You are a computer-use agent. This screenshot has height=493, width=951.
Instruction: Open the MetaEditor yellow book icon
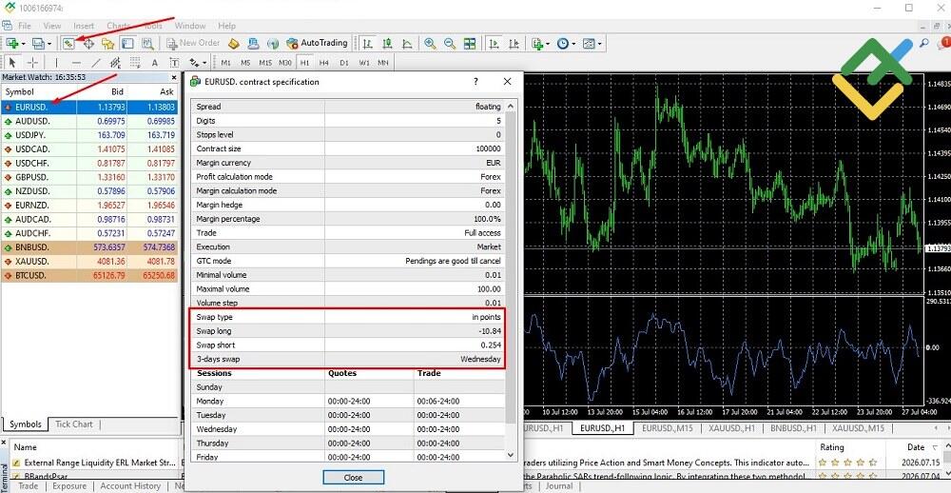tap(234, 43)
